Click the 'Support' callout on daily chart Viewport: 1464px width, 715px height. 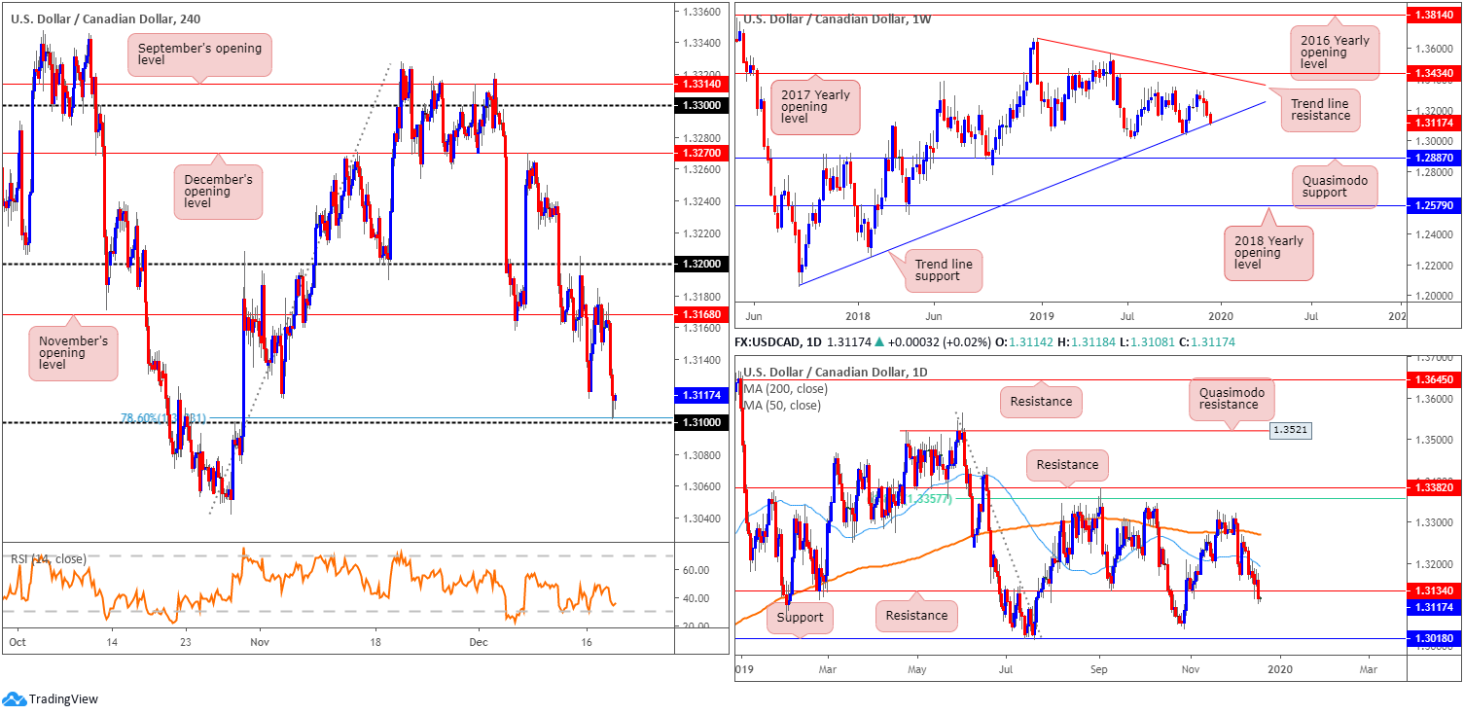click(801, 617)
